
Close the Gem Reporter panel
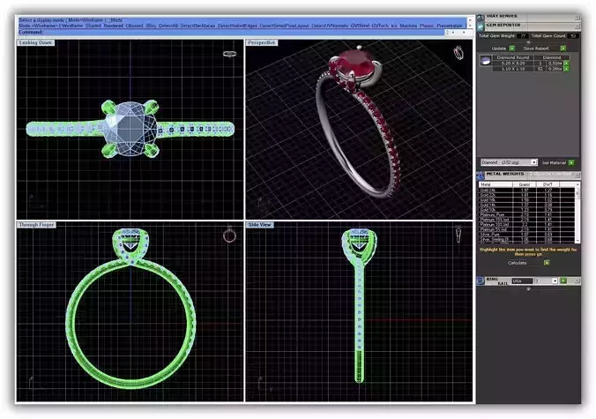577,26
